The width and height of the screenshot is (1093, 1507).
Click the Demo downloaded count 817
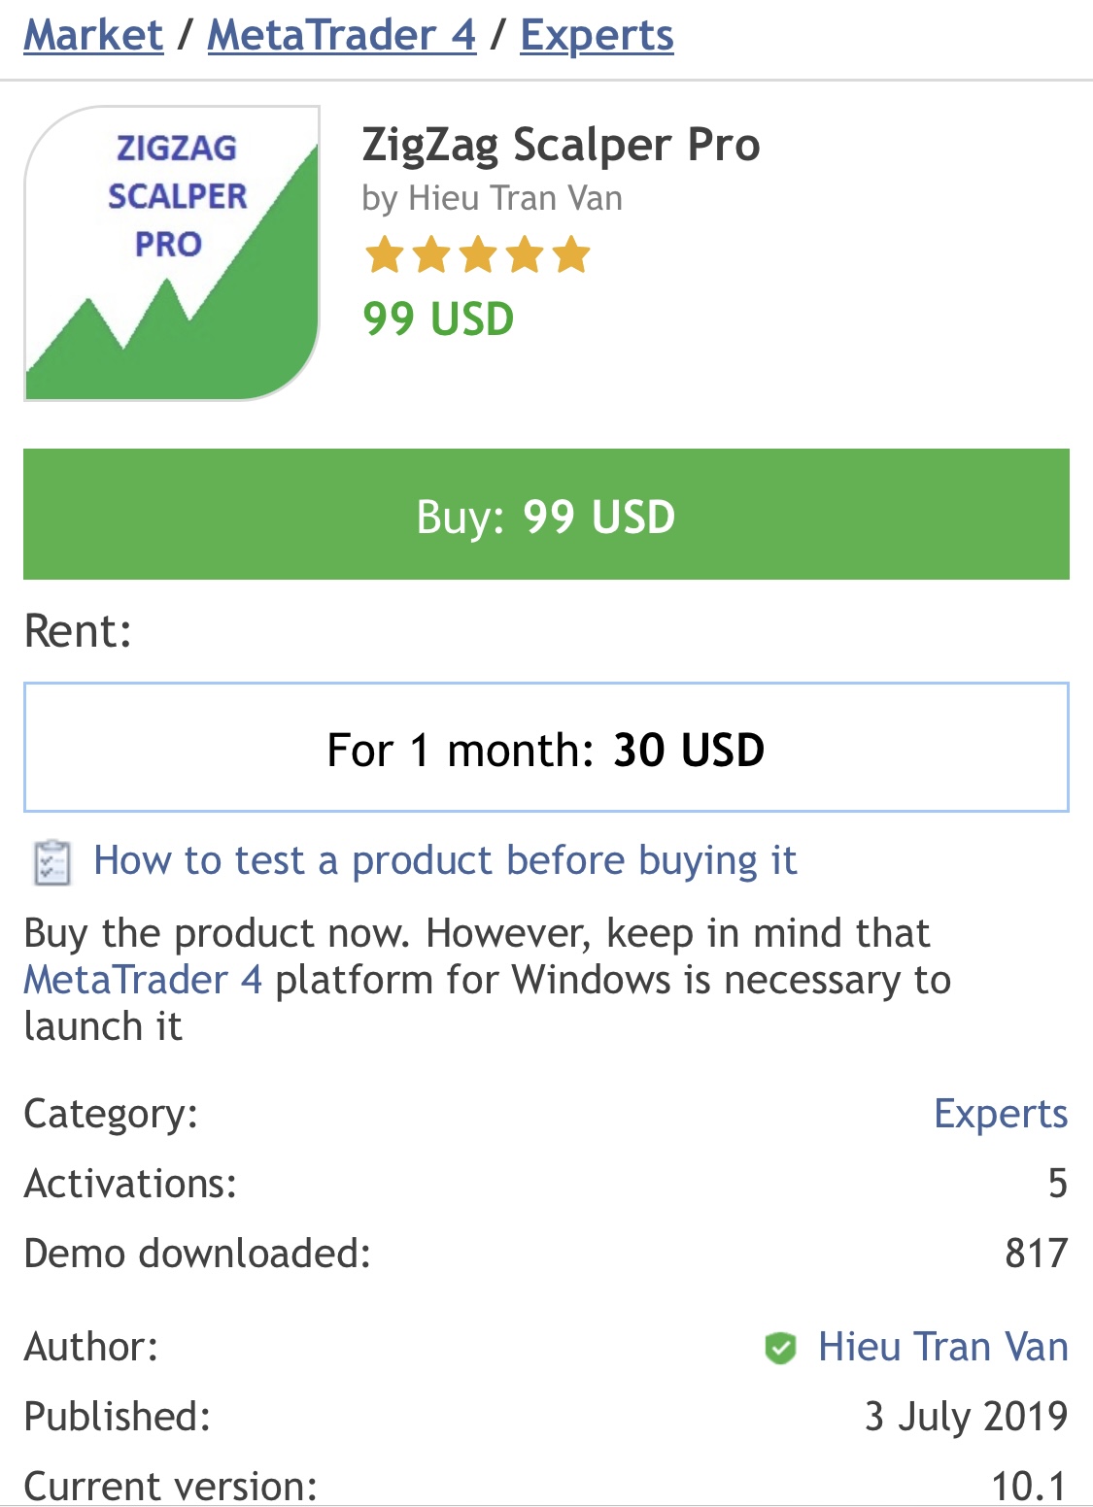click(x=1037, y=1254)
